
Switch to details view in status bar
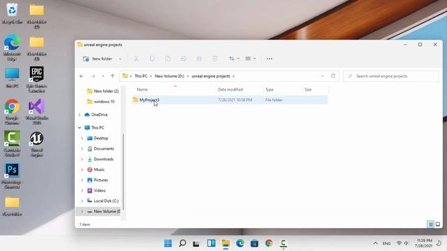430,225
